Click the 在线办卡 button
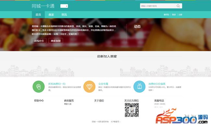The image size is (211, 125). point(39,41)
